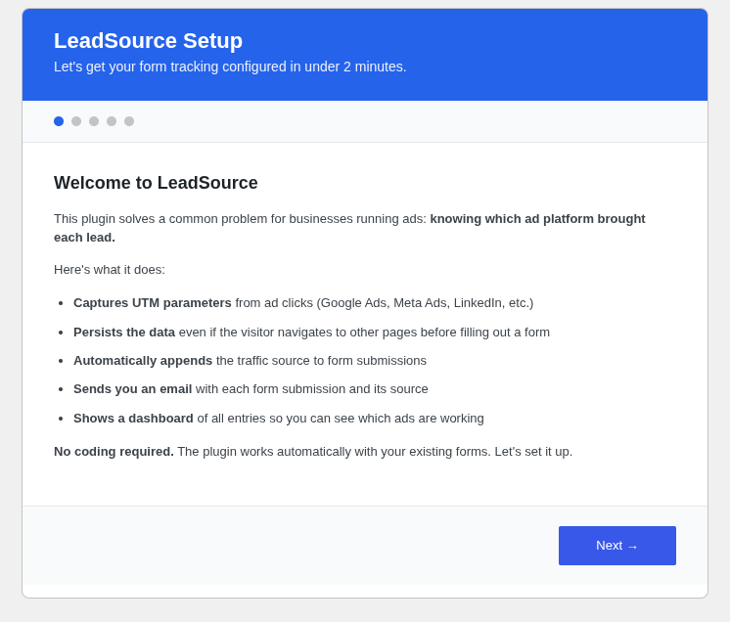
Task: Click 'Sends you an email' bullet text
Action: (133, 389)
